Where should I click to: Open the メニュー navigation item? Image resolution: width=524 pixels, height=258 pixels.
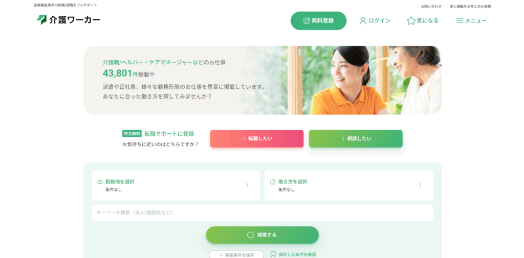coord(471,21)
